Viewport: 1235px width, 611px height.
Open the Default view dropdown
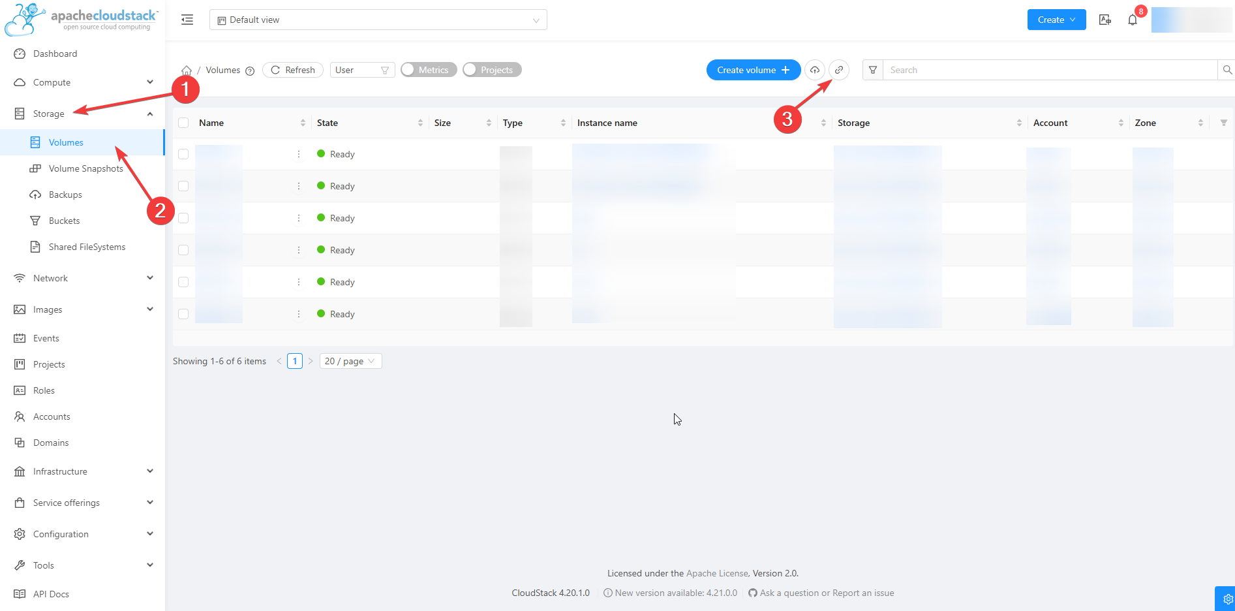click(x=378, y=20)
